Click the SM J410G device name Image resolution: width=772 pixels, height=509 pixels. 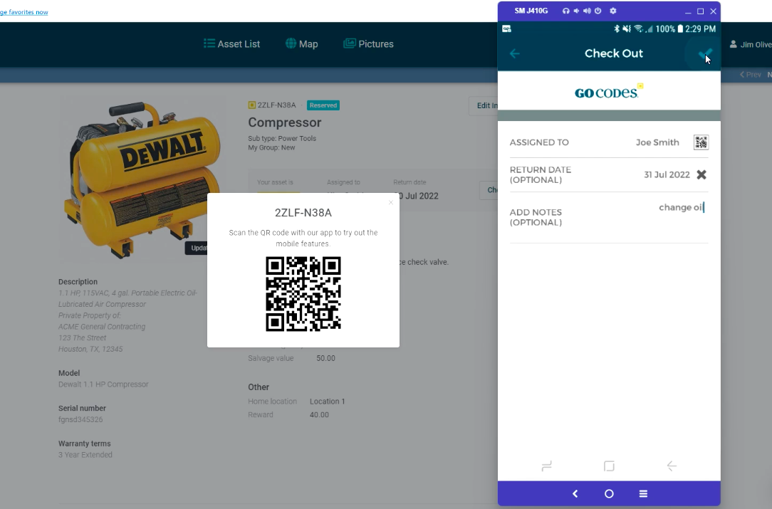click(531, 11)
